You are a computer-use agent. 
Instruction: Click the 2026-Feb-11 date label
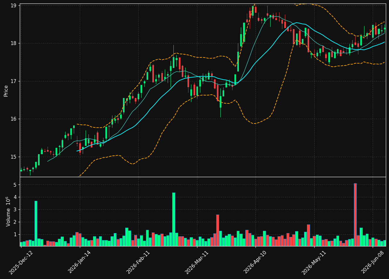138,262
